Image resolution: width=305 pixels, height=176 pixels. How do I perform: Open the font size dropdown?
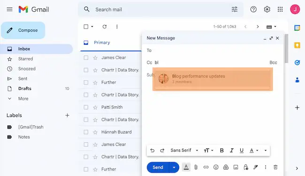(x=208, y=150)
